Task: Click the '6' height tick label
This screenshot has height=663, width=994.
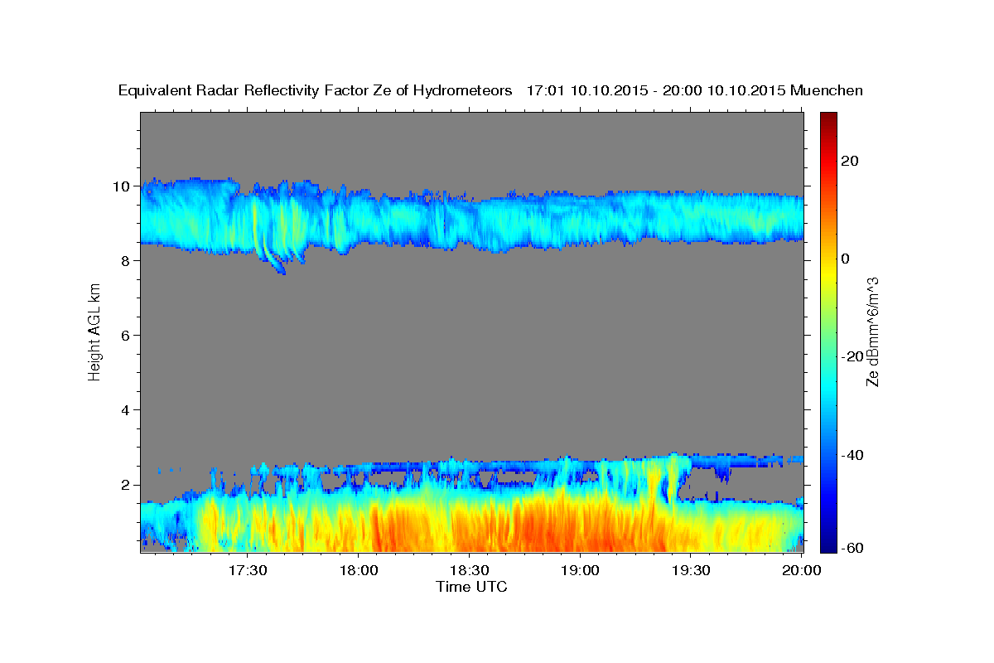Action: tap(127, 336)
